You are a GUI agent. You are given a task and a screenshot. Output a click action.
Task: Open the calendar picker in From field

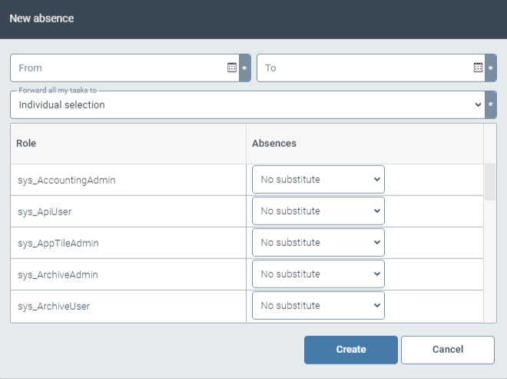pos(232,68)
